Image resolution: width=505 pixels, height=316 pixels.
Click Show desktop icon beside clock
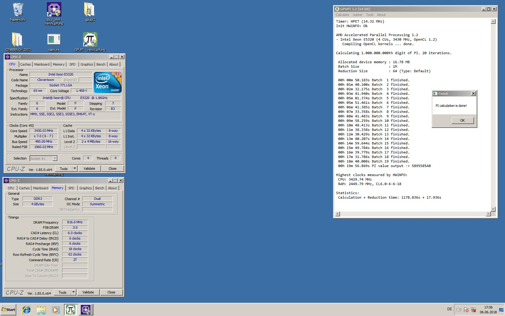pos(501,310)
